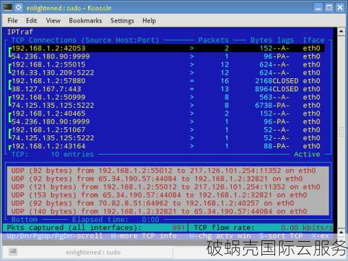The image size is (348, 261).
Task: Click the UDP (140 bytes) log line
Action: point(159,212)
